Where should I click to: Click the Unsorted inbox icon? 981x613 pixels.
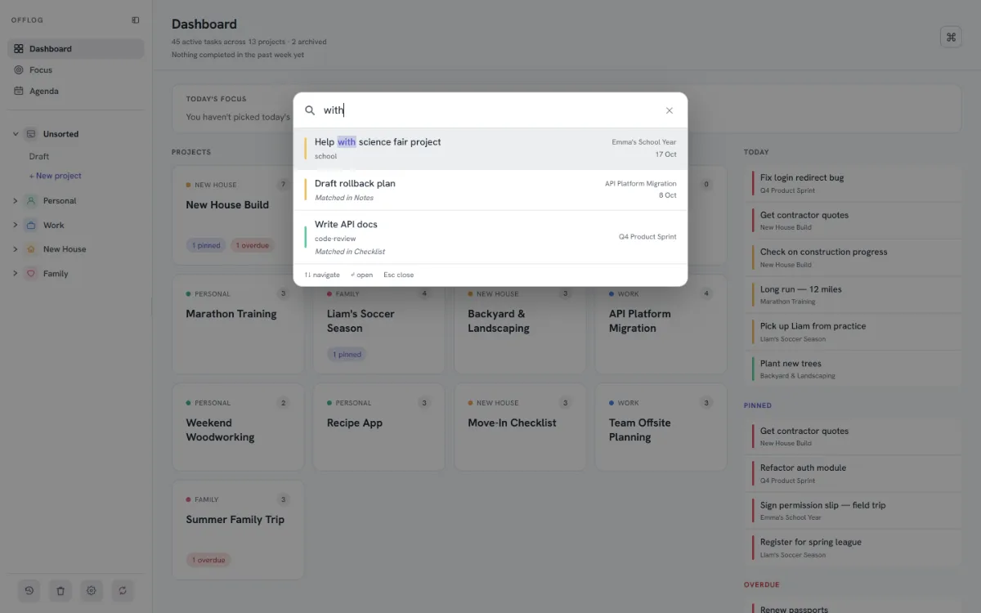(x=31, y=134)
